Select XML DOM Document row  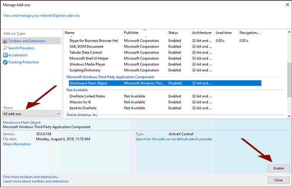pyautogui.click(x=165, y=47)
